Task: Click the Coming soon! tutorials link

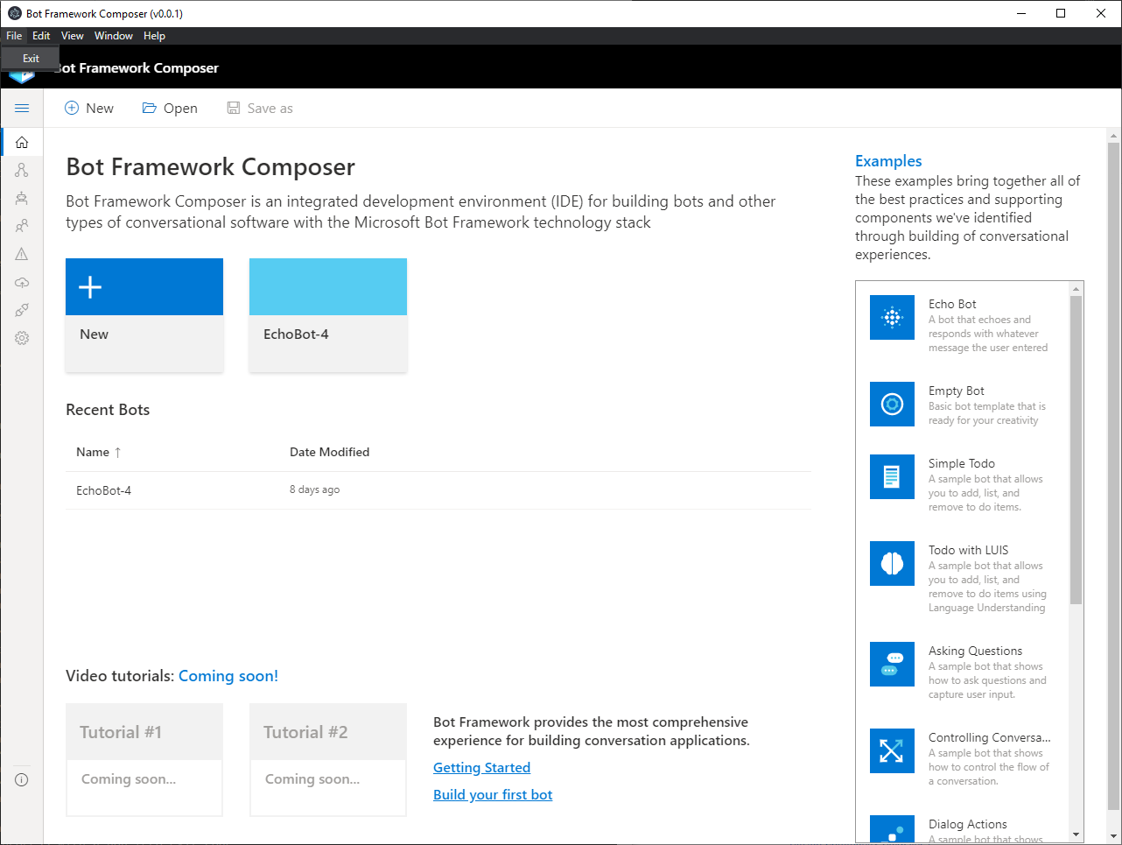Action: [x=228, y=676]
